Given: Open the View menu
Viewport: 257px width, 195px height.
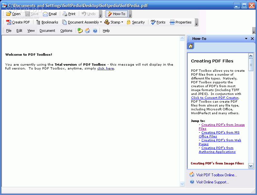Looking at the screenshot, I should pyautogui.click(x=31, y=31).
